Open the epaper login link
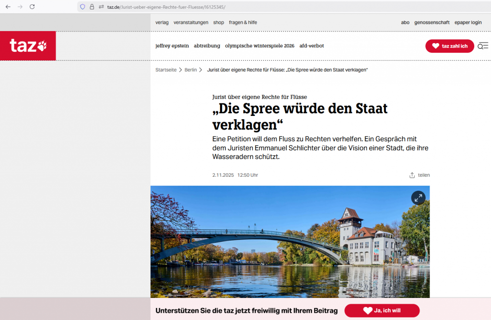Image resolution: width=491 pixels, height=320 pixels. (469, 23)
